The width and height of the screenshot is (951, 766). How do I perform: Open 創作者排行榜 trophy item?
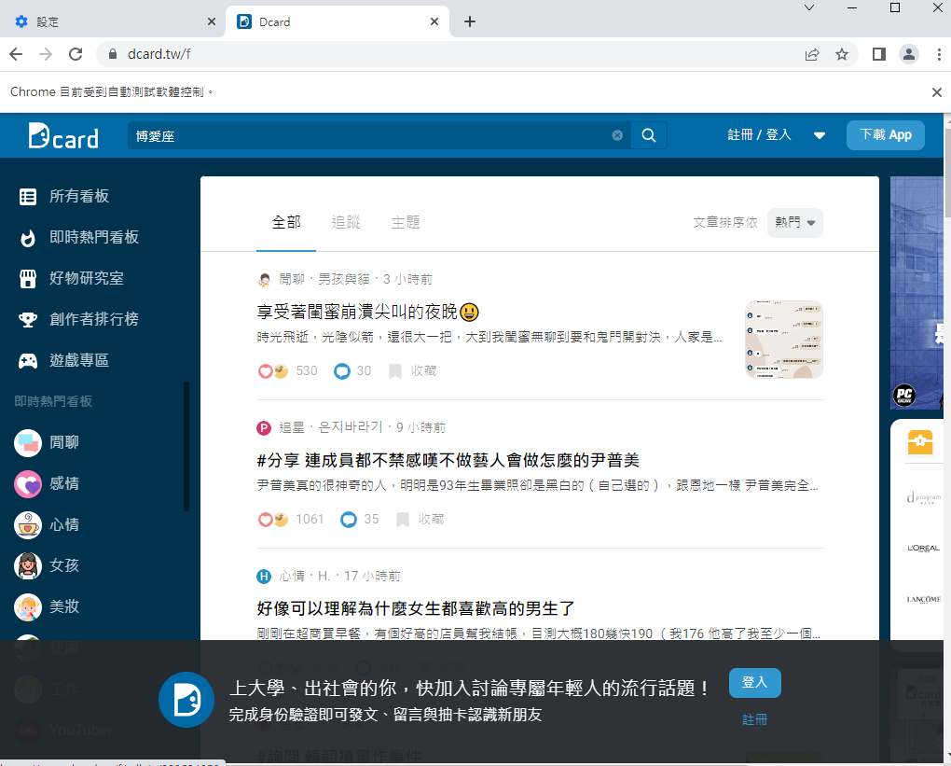(79, 319)
